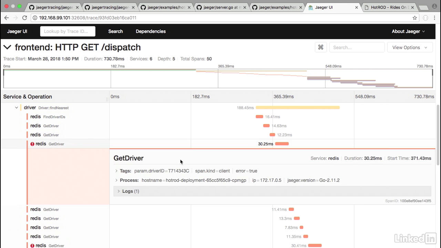Click error icon on redis row with 30.41ms
The image size is (441, 248).
[32, 246]
